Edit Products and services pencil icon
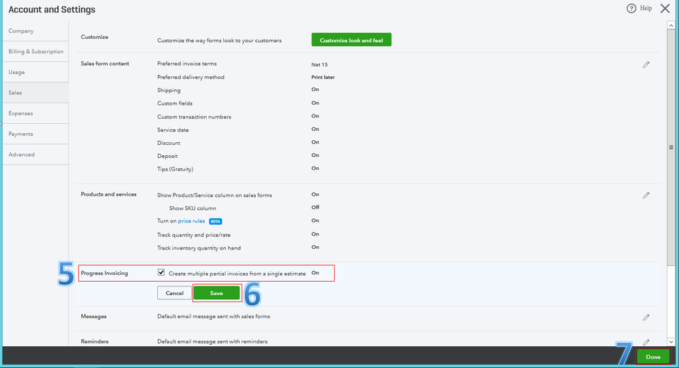The image size is (679, 368). pos(646,195)
